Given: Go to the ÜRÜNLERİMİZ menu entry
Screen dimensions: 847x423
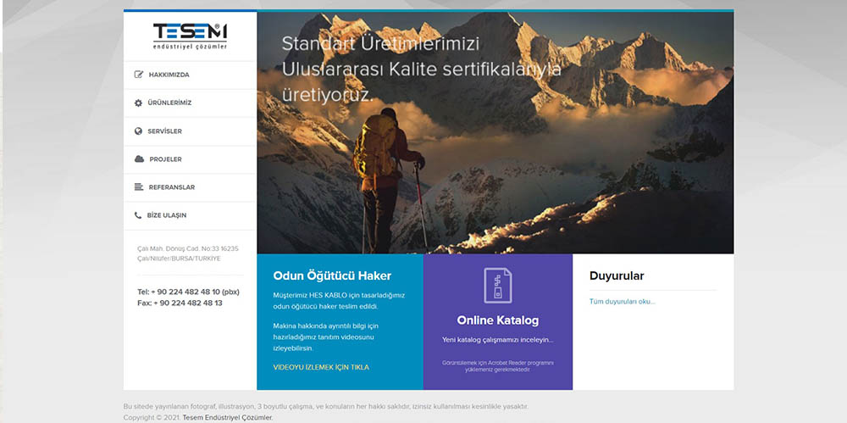Looking at the screenshot, I should tap(169, 103).
